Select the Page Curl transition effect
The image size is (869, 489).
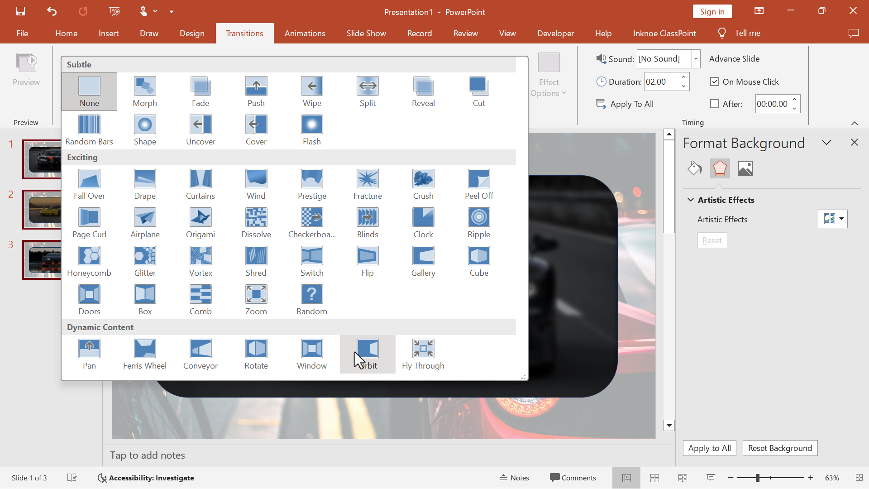tap(89, 222)
